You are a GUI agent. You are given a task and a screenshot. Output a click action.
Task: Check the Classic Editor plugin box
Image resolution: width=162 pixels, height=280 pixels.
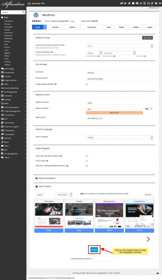(x=87, y=161)
